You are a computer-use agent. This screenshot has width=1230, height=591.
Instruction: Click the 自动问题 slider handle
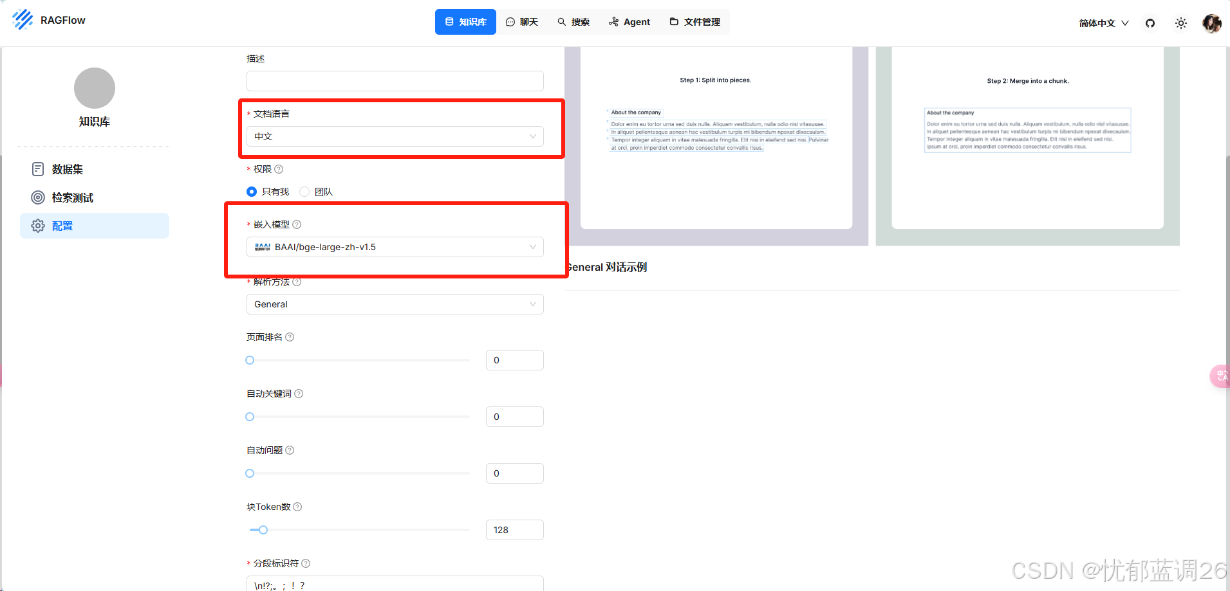250,473
